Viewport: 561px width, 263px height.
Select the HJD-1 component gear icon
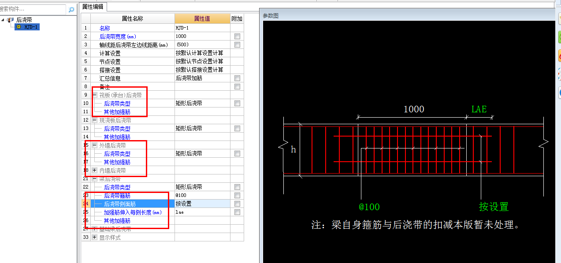pyautogui.click(x=19, y=27)
